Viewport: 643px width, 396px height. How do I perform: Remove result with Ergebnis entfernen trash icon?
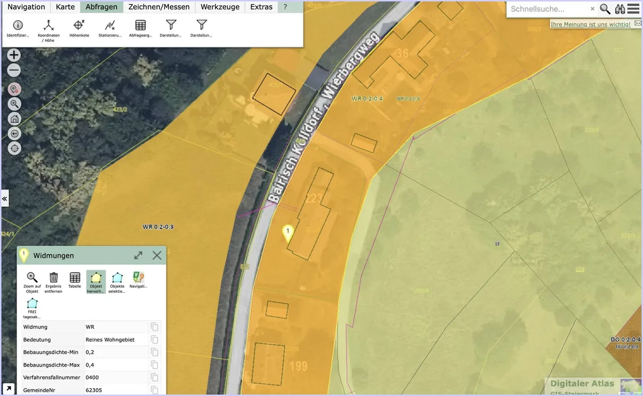tap(54, 282)
